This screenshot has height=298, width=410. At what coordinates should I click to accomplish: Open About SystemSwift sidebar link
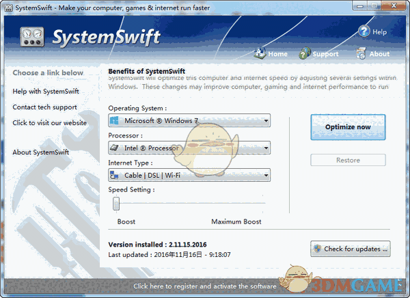[x=41, y=152]
